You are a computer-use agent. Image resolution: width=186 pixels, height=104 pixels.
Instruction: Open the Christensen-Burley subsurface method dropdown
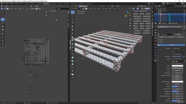coord(178,54)
